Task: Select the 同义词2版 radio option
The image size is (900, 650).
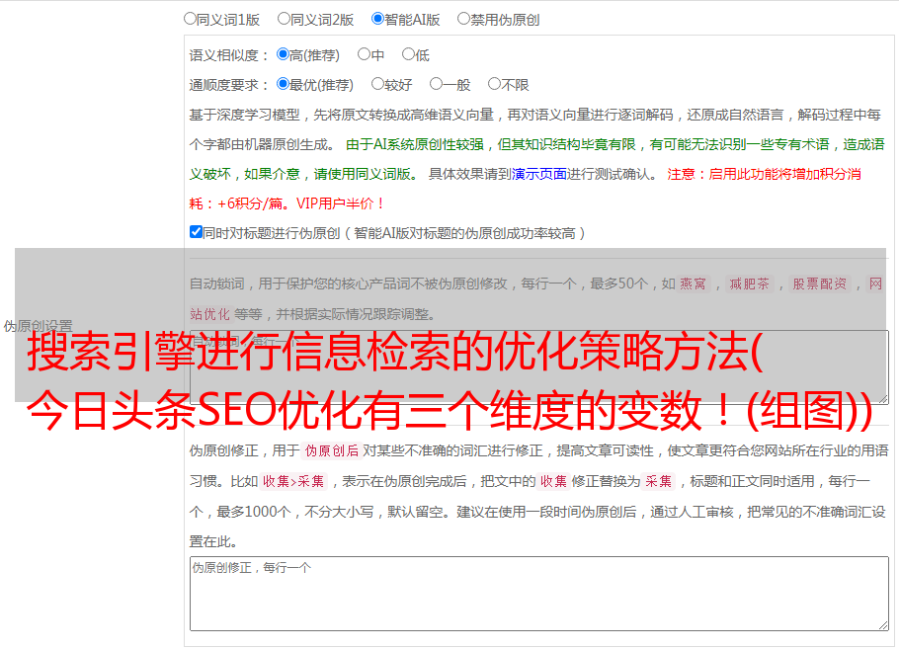Action: click(x=284, y=19)
